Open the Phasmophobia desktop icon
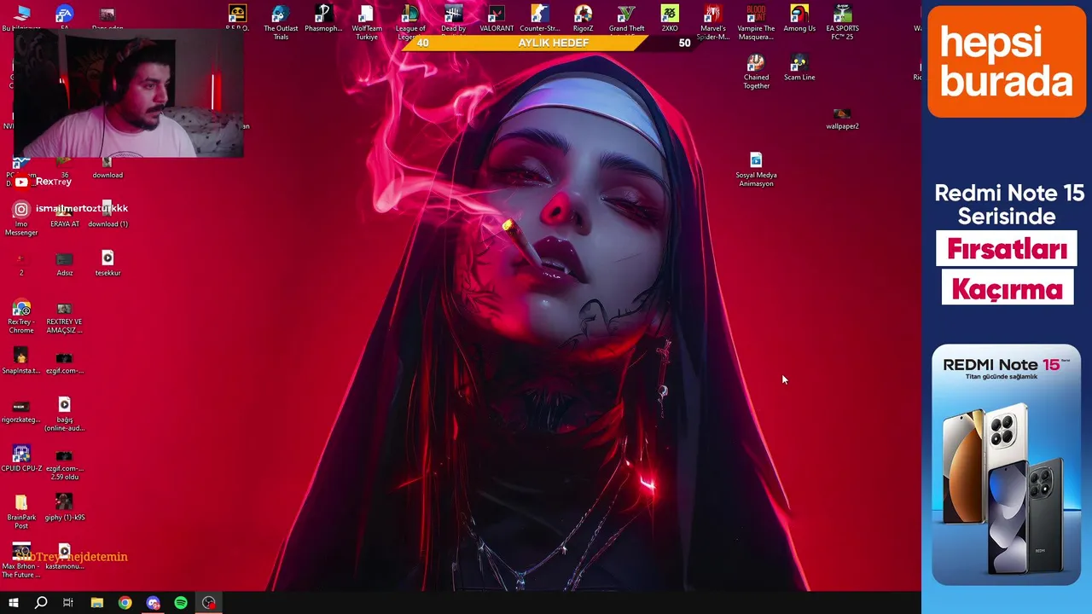The height and width of the screenshot is (614, 1092). [x=323, y=19]
